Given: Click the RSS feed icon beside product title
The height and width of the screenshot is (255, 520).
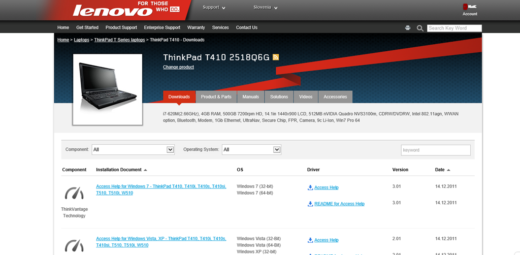Looking at the screenshot, I should click(276, 57).
